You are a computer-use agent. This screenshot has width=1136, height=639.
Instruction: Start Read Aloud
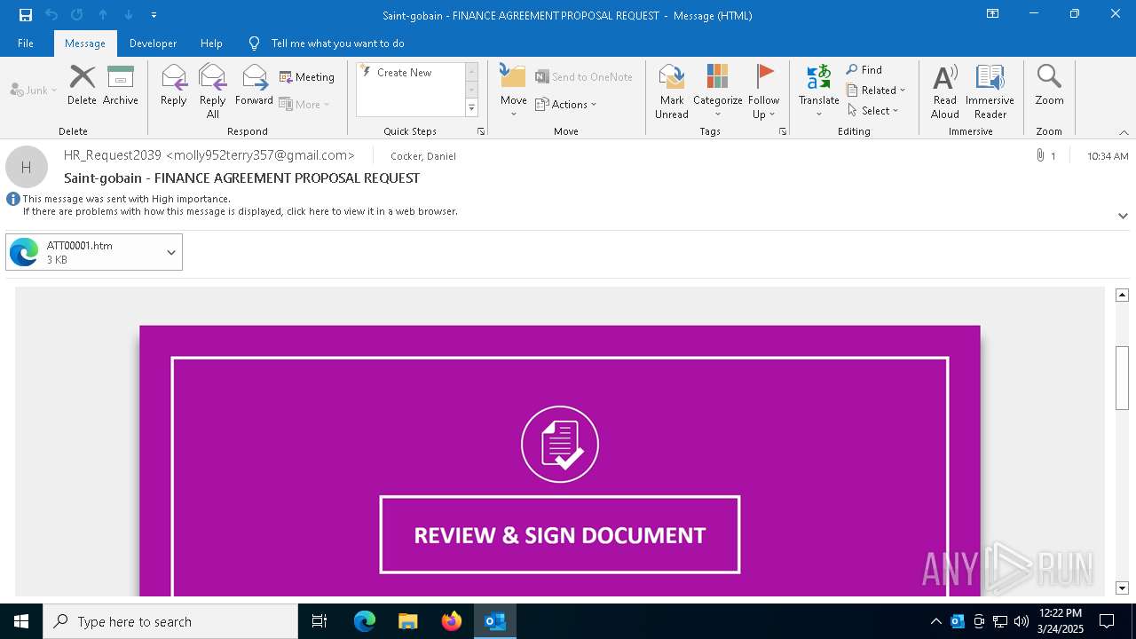tap(945, 91)
